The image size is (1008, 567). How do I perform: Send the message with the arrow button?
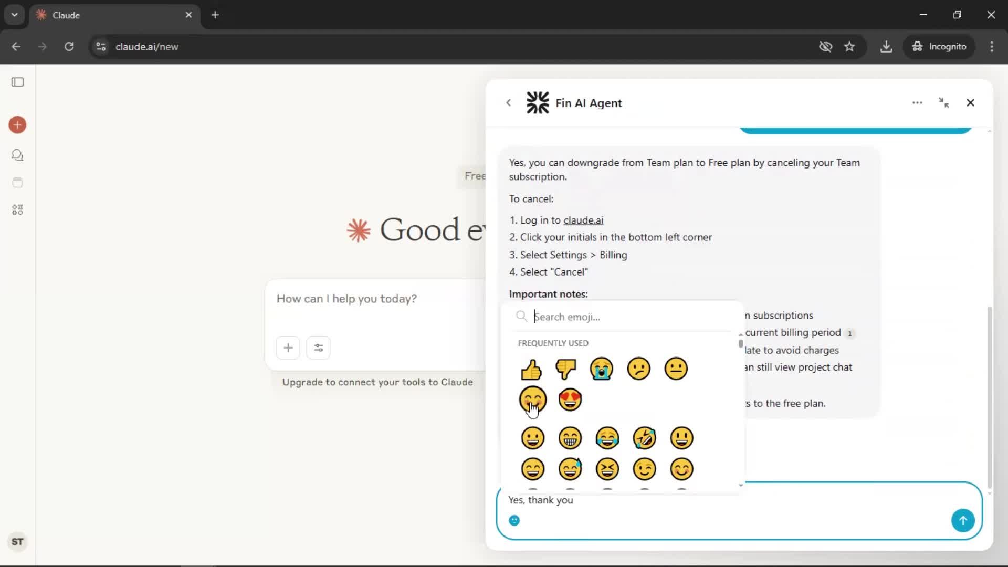click(x=963, y=520)
